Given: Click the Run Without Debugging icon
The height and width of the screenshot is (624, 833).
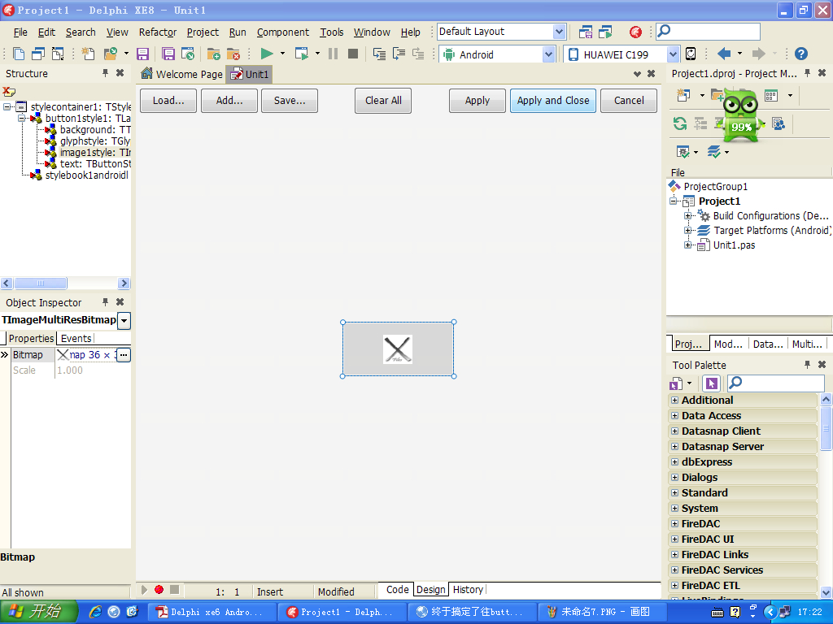Looking at the screenshot, I should point(302,54).
